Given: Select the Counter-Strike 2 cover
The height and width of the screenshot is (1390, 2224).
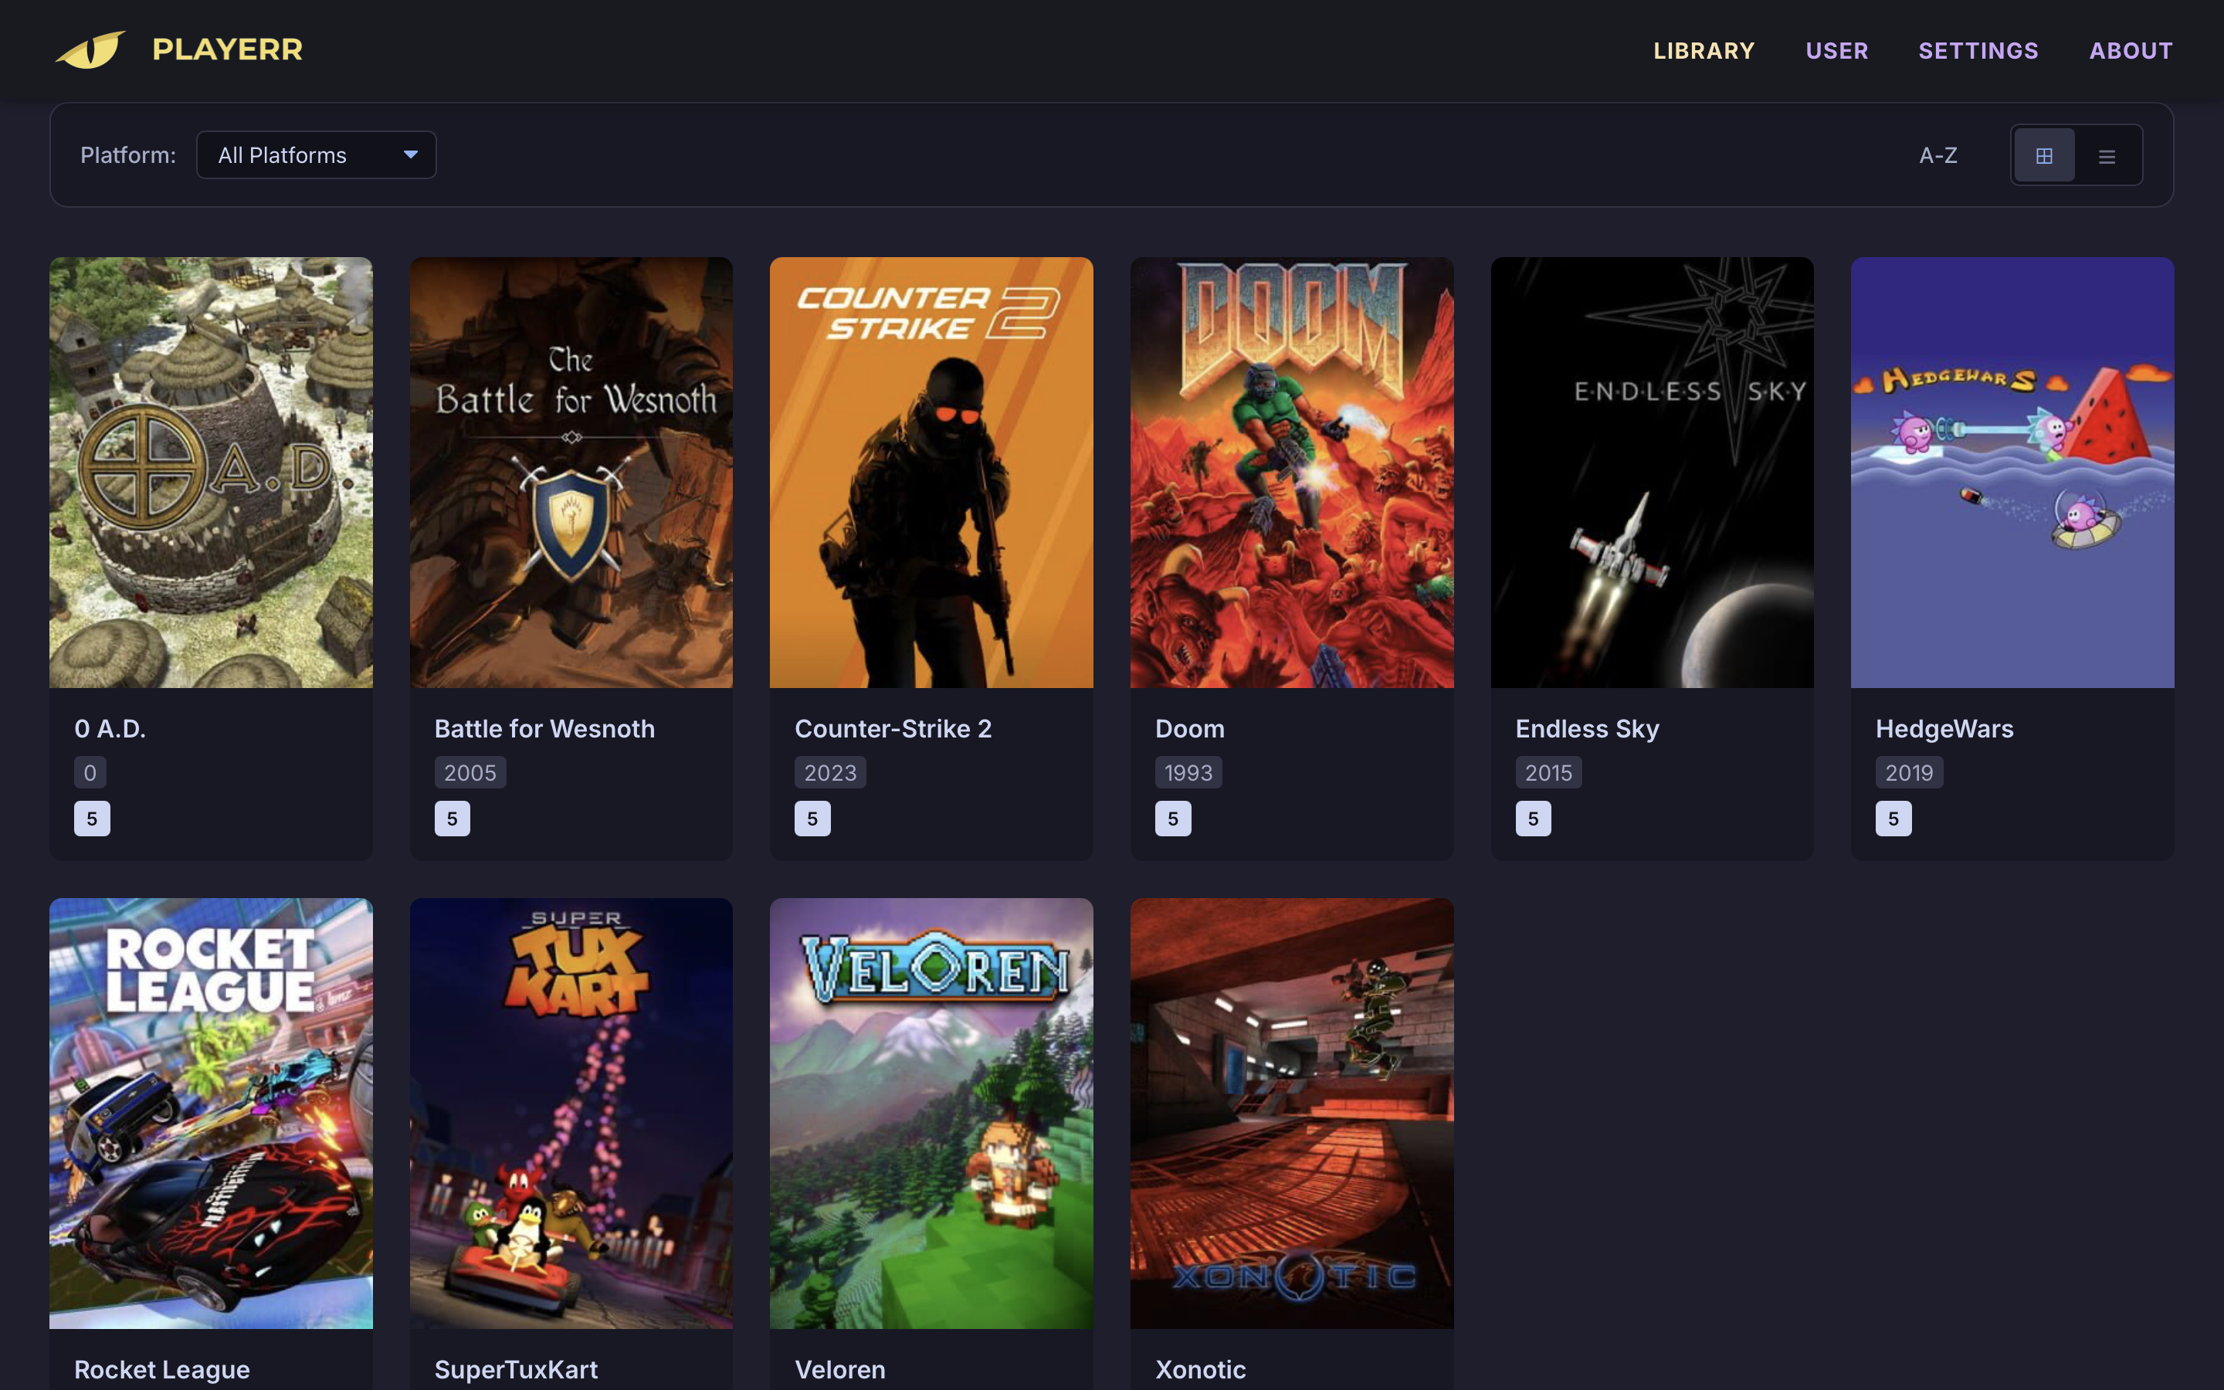Looking at the screenshot, I should click(x=931, y=472).
